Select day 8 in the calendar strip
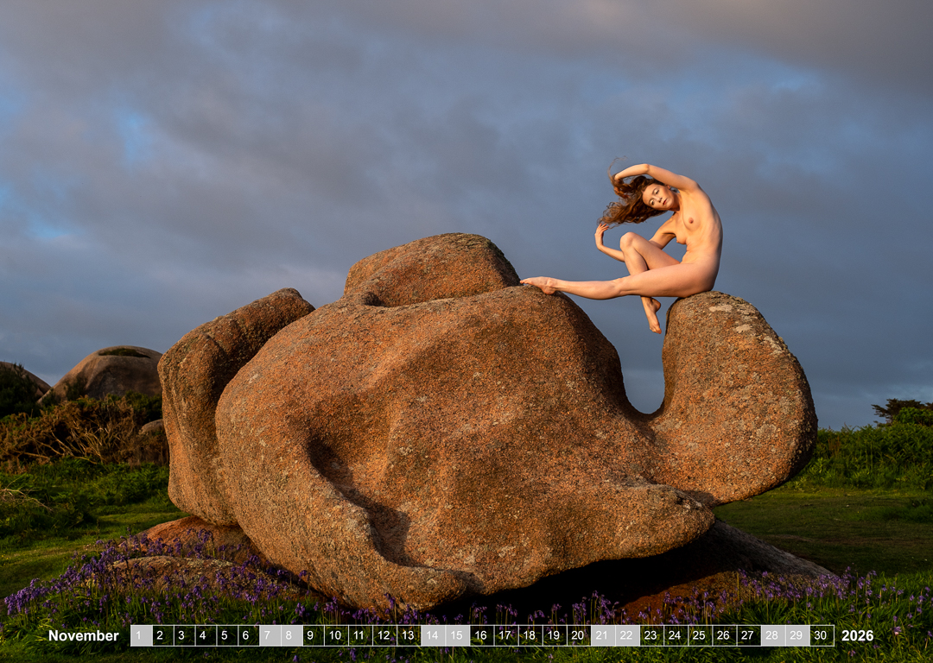The height and width of the screenshot is (663, 933). point(290,635)
